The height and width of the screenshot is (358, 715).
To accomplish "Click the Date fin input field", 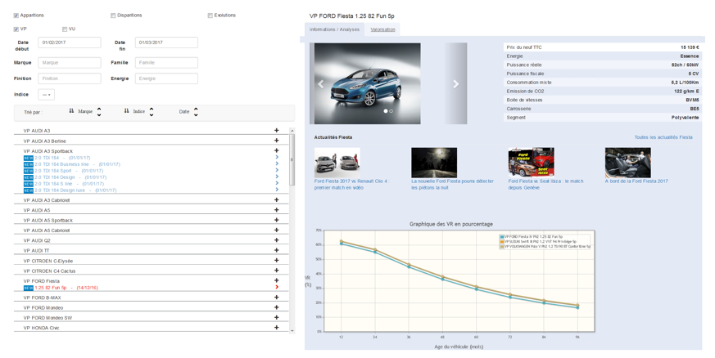I will pos(166,43).
